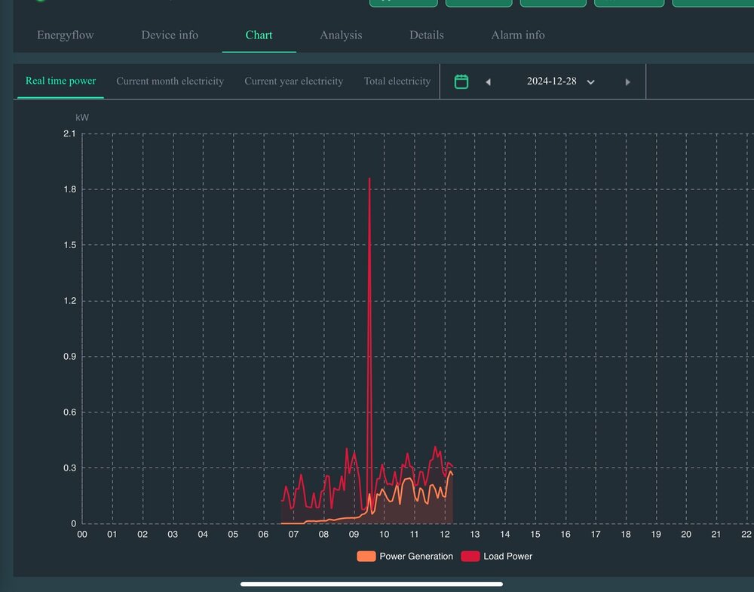Open the Device info tab
The image size is (754, 592).
(x=170, y=35)
